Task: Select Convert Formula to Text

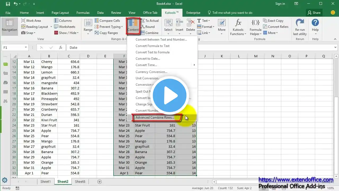Action: click(153, 46)
